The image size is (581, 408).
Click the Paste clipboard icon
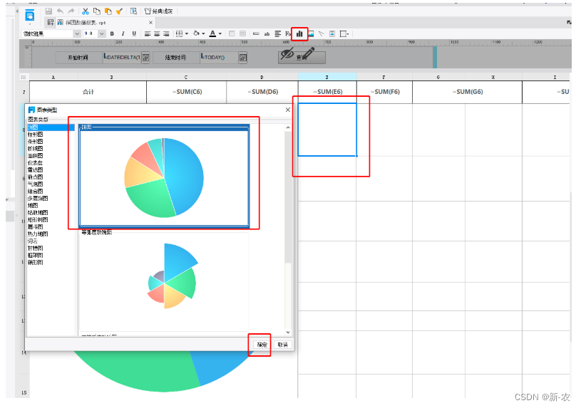(108, 11)
